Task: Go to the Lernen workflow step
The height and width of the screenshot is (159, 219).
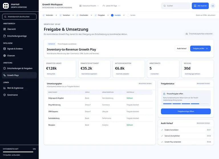Action: [131, 15]
